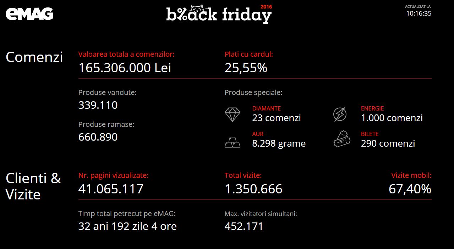Select the ENERGIE label

click(x=372, y=109)
